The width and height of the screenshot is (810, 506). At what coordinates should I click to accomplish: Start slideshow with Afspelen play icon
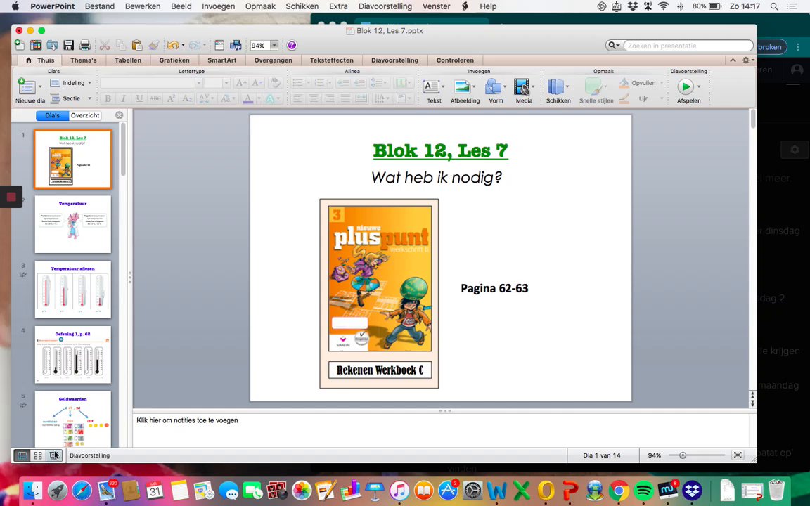686,86
